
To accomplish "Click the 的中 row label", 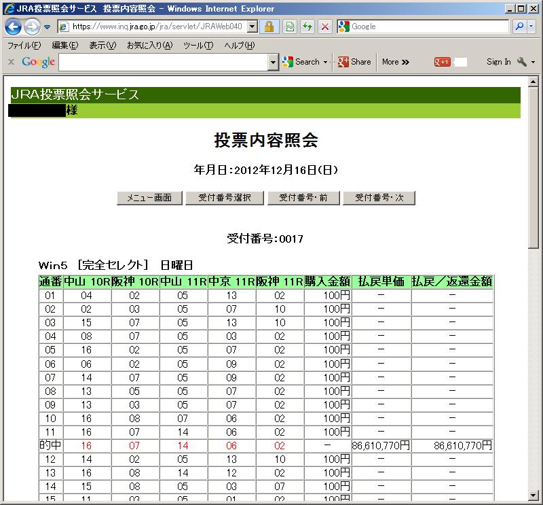I will click(x=50, y=445).
